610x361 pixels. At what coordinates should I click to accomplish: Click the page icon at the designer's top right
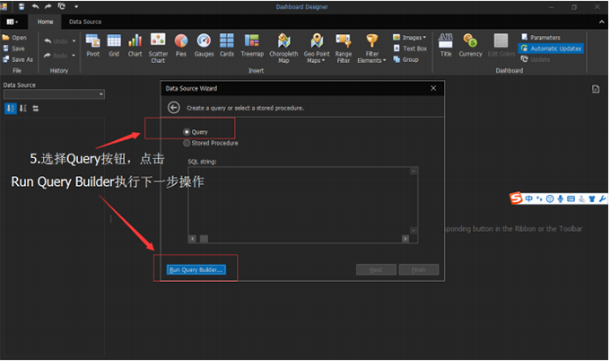coord(596,89)
